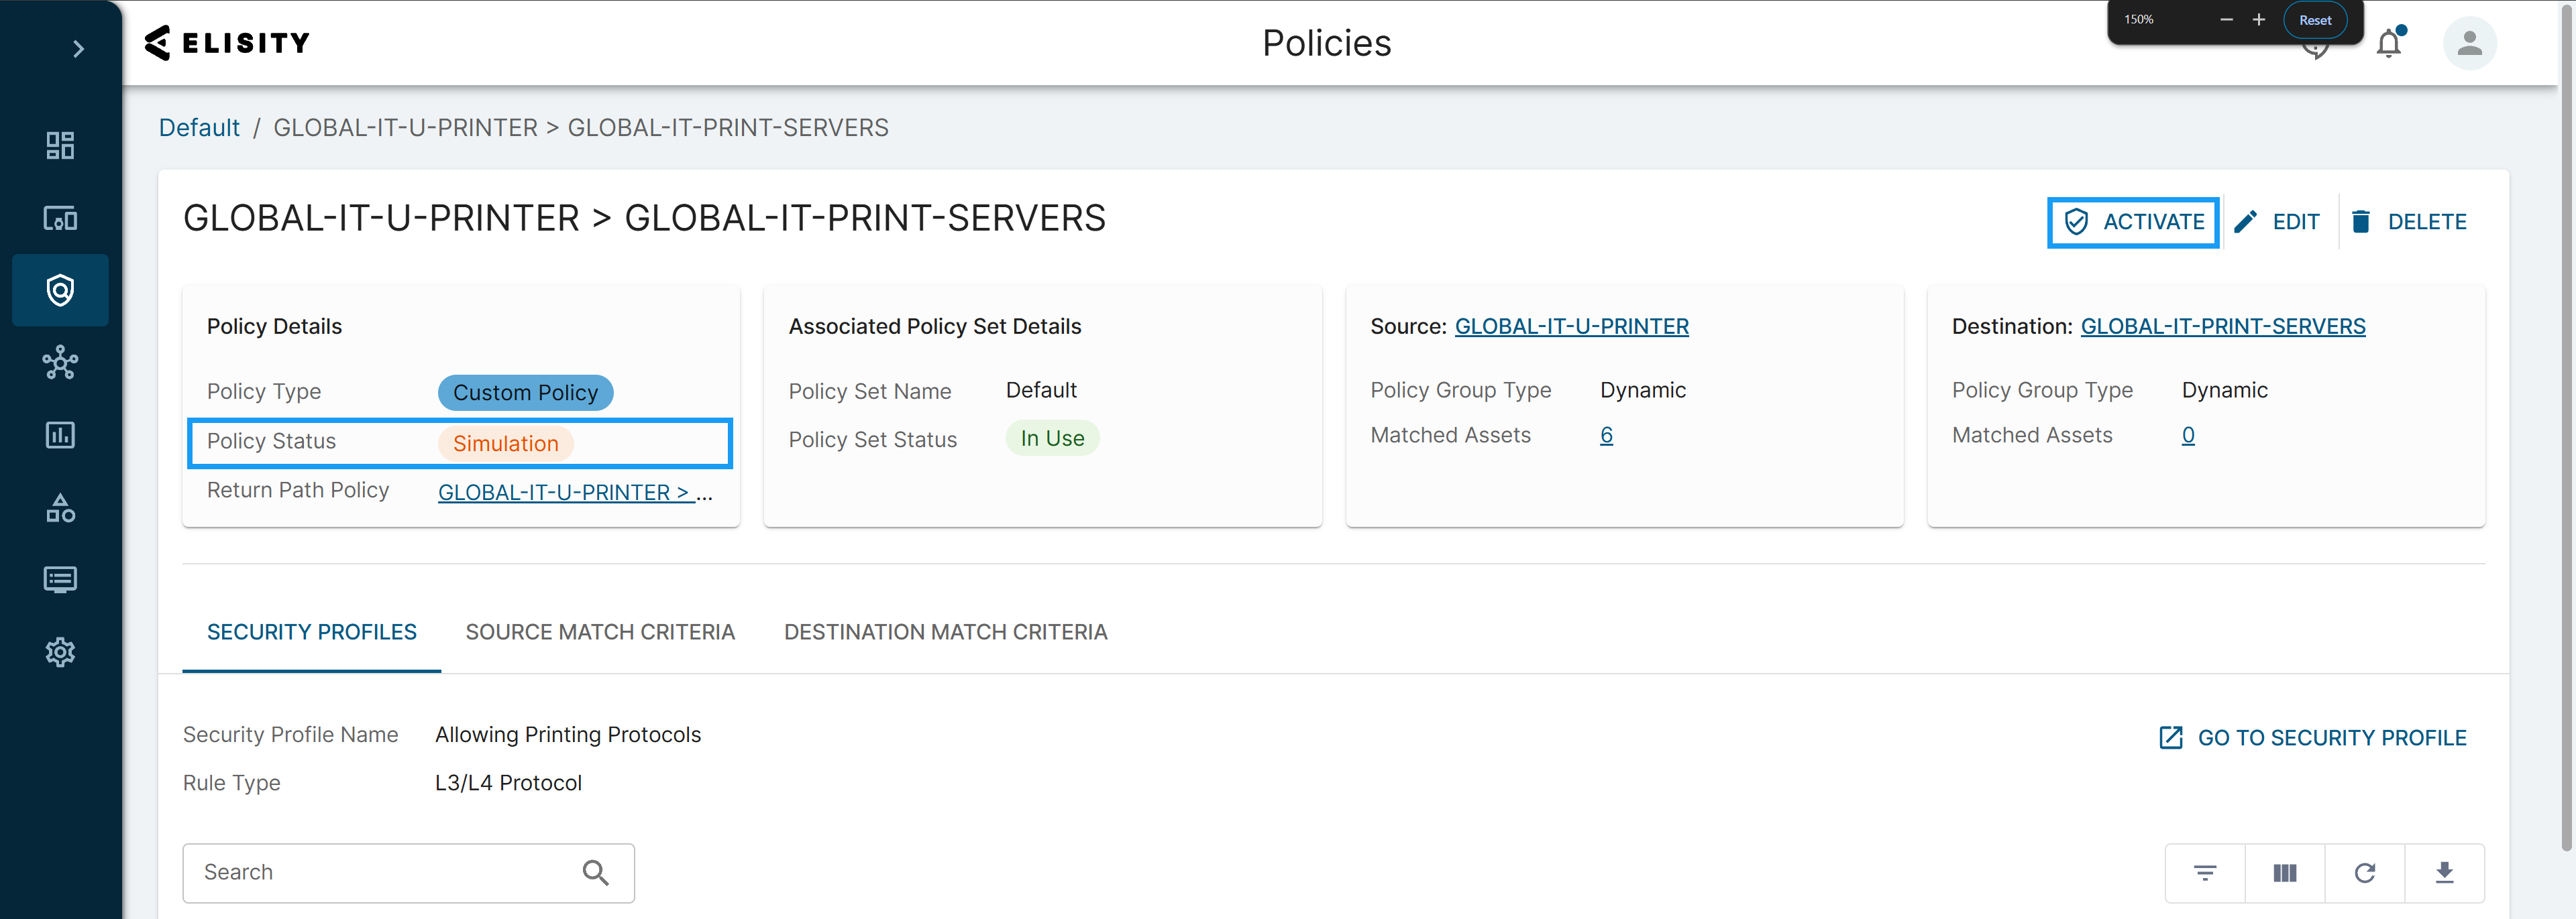
Task: Open the devices icon in sidebar
Action: coord(60,218)
